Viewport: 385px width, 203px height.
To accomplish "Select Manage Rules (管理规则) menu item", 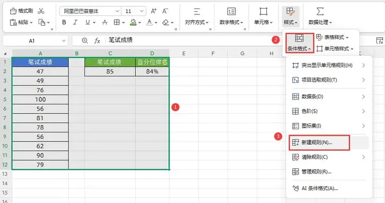I will tap(328, 172).
